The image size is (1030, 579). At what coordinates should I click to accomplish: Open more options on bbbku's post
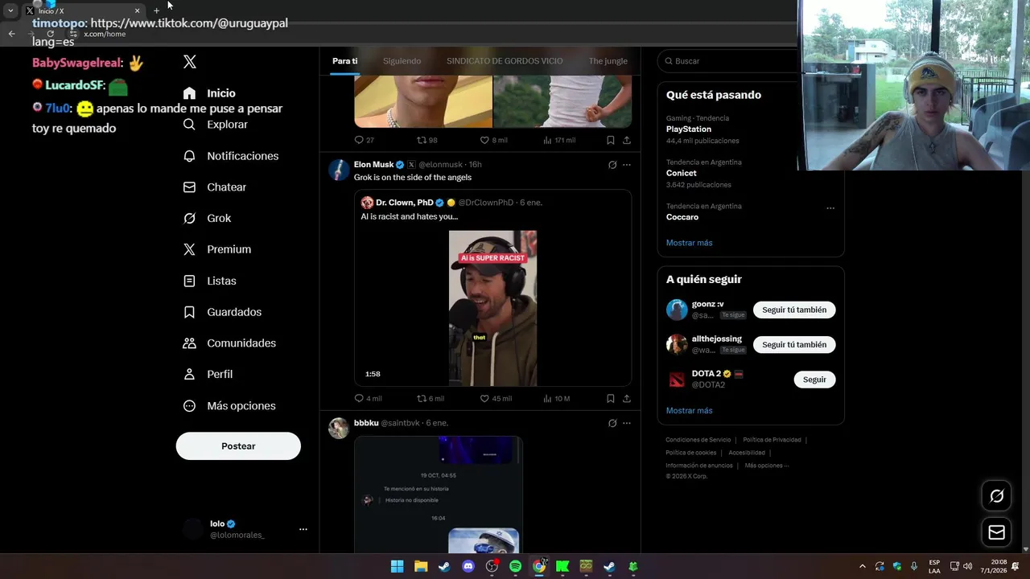click(627, 423)
